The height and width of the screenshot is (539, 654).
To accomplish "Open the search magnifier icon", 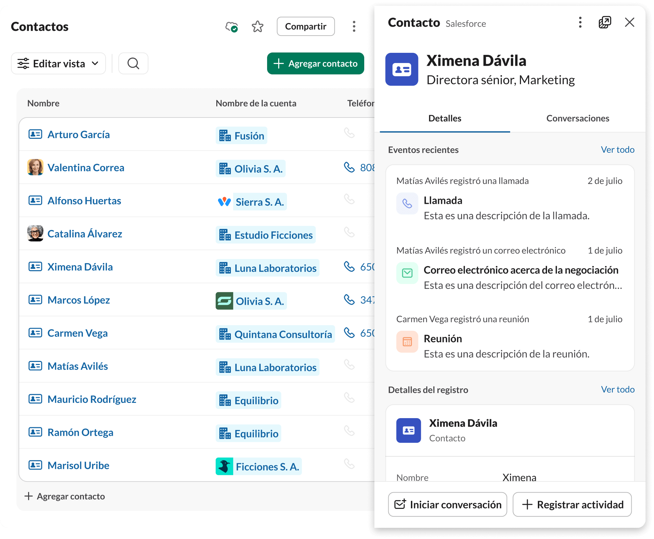I will (x=133, y=63).
